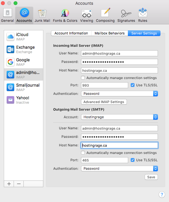Click the Save button
169x202 pixels.
tap(151, 177)
